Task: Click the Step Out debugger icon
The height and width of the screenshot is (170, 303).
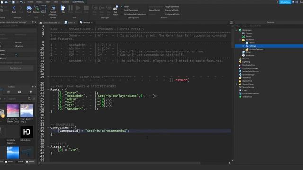Action: point(108,8)
